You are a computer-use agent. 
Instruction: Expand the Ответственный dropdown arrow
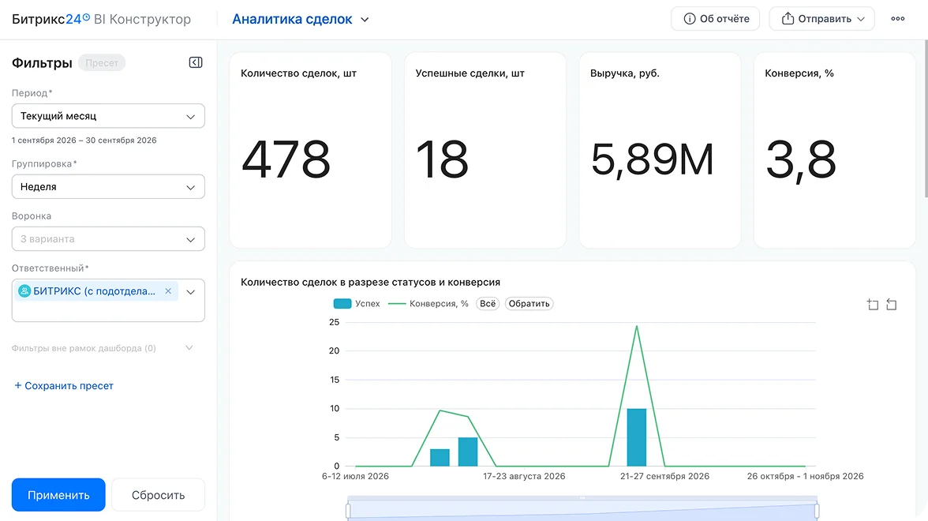191,292
